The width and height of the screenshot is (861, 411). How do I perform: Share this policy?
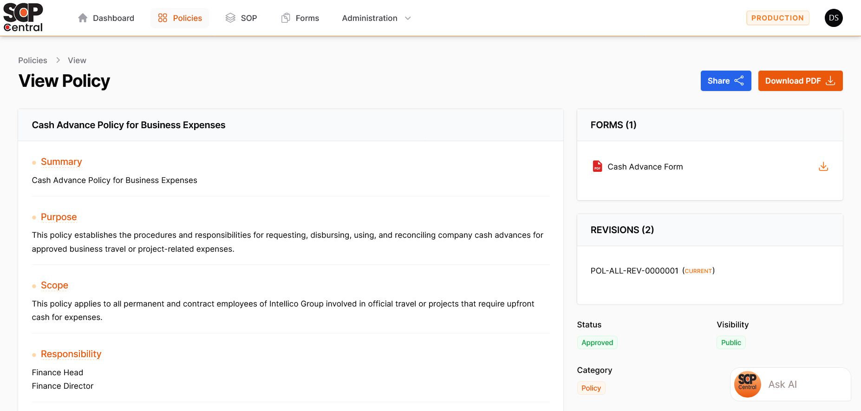pyautogui.click(x=725, y=81)
